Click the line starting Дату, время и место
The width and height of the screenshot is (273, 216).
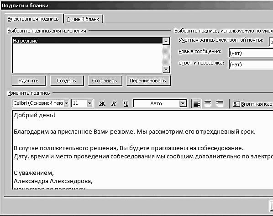click(143, 157)
